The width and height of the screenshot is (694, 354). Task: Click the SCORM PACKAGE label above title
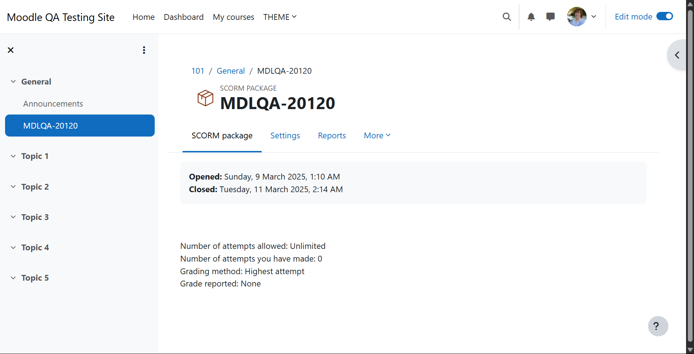(x=248, y=88)
